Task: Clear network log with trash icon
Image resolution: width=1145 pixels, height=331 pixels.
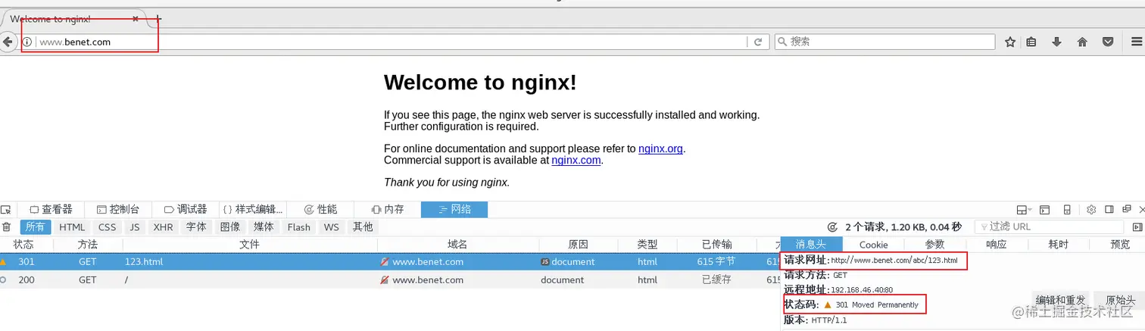Action: pos(7,227)
